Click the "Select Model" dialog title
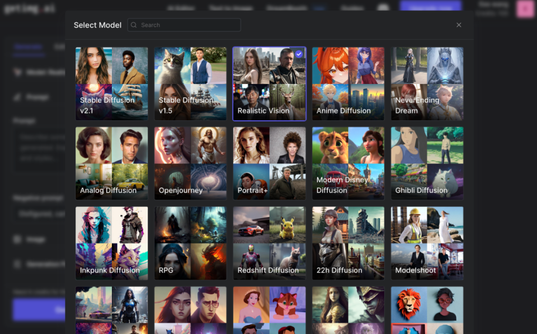537x334 pixels. pyautogui.click(x=97, y=25)
